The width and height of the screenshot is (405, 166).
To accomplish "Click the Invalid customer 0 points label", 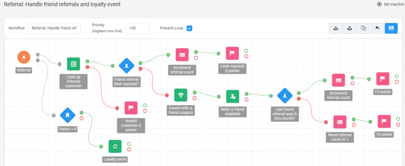I will pos(131,125).
